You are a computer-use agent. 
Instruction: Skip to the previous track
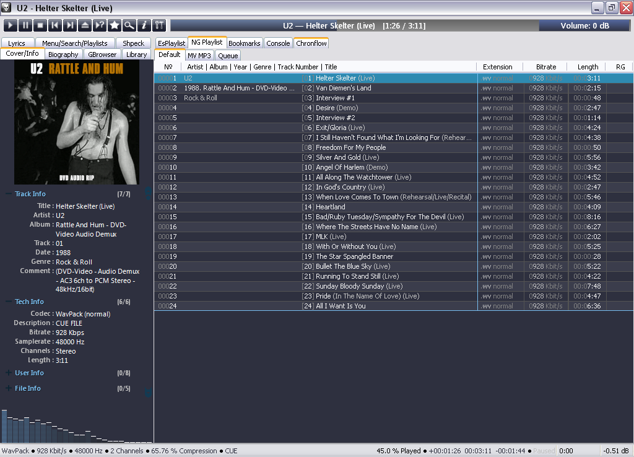pos(55,25)
